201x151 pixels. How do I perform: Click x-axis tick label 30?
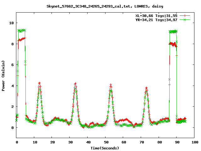pos(70,142)
